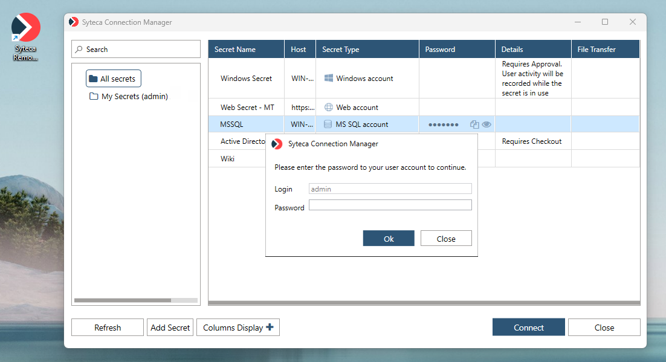Click the My Secrets (admin) folder icon

94,97
